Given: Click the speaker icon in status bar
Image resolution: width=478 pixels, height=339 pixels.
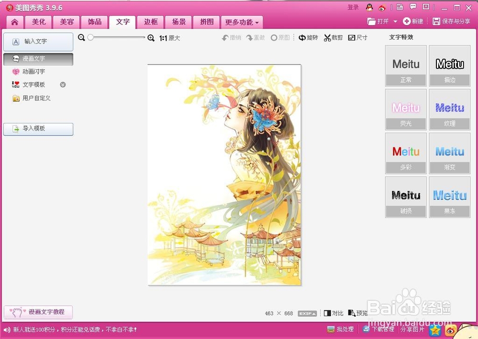Looking at the screenshot, I should tap(6, 330).
